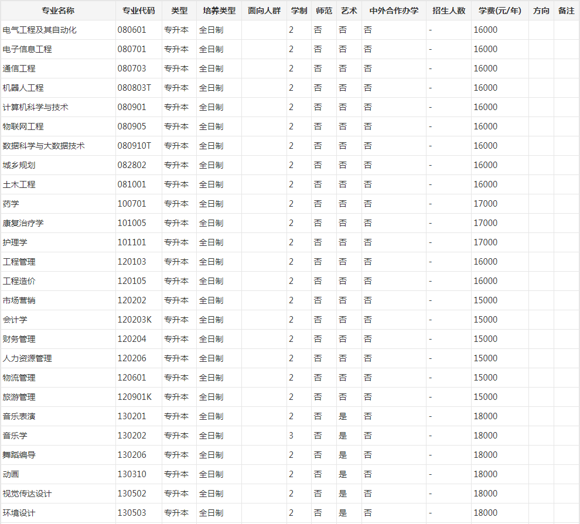580x524 pixels.
Task: Click major code 120203K
Action: tap(135, 320)
